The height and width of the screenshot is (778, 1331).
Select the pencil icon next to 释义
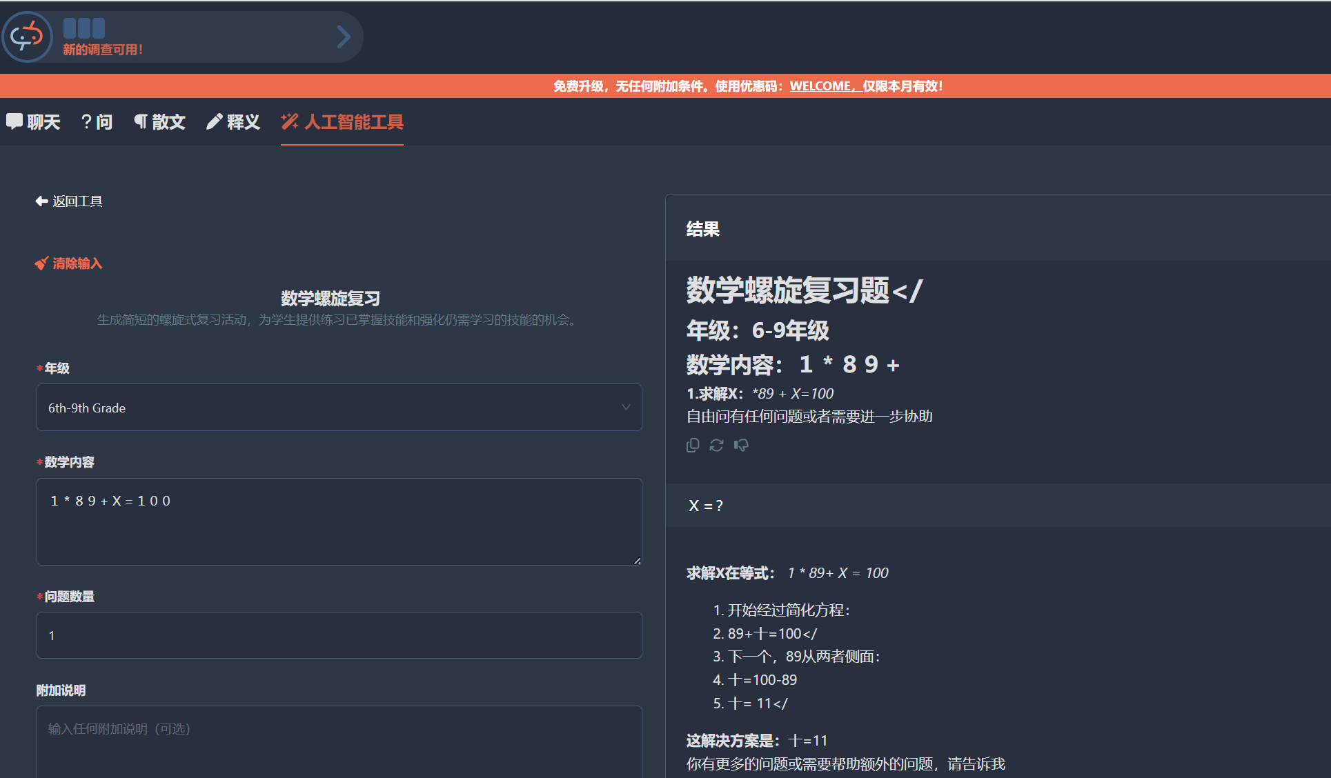(215, 121)
